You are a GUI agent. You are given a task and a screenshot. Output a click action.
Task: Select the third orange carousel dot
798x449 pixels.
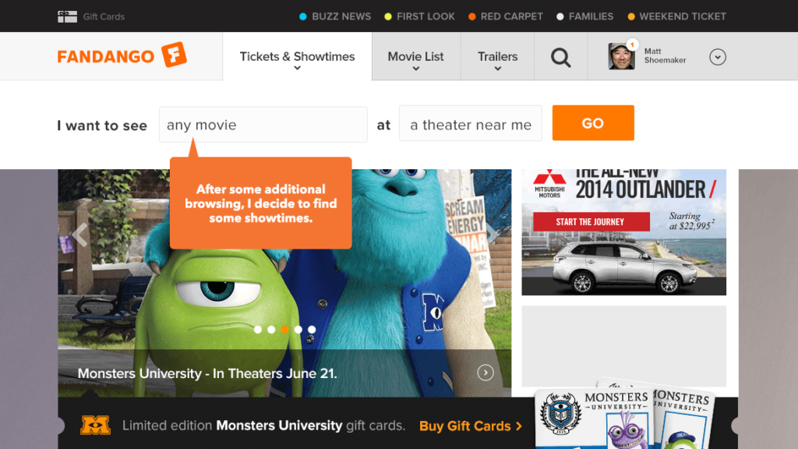(285, 330)
